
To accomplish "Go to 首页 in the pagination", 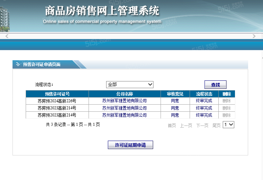I will pyautogui.click(x=172, y=125).
